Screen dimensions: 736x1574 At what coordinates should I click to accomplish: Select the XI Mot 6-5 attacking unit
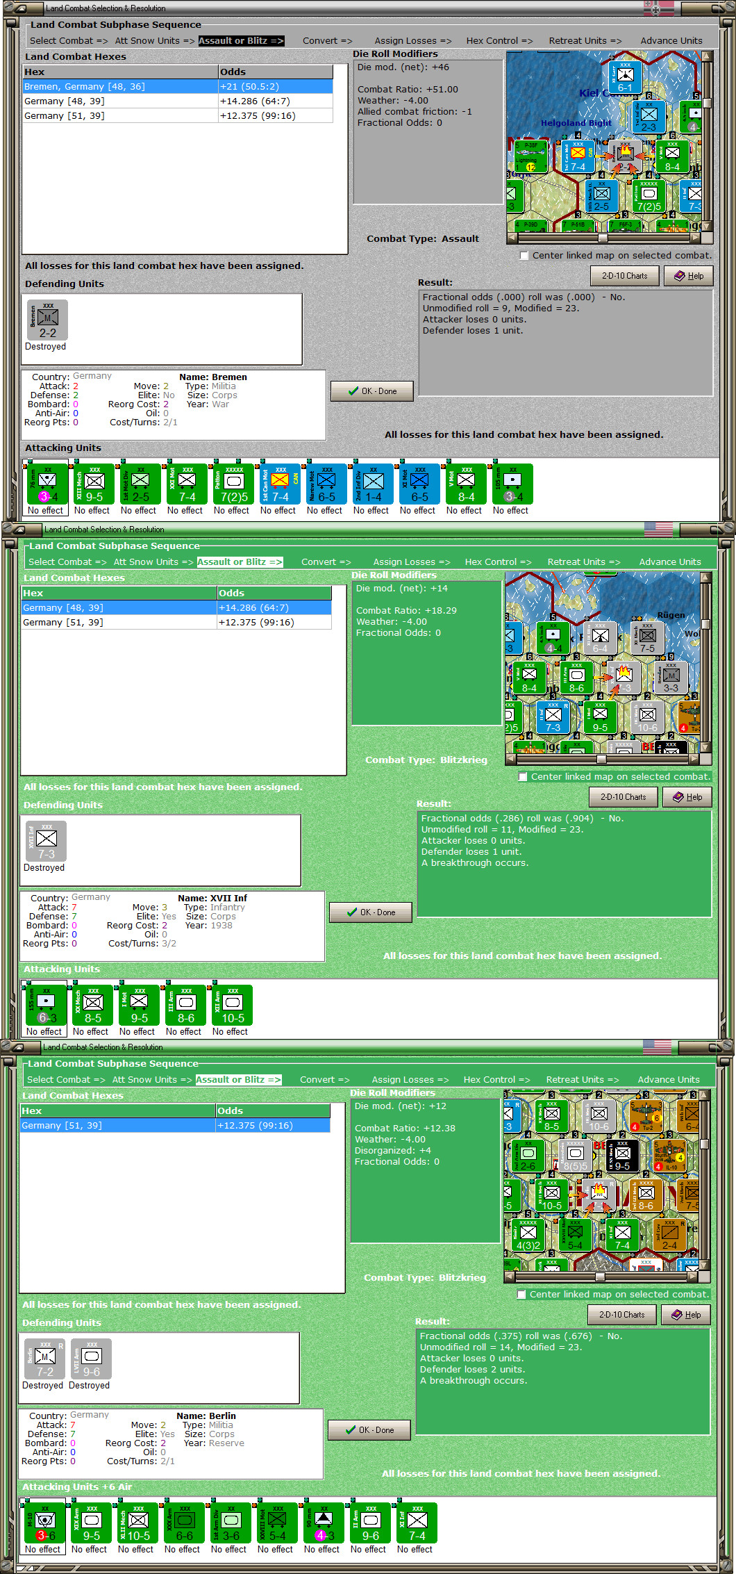(420, 484)
